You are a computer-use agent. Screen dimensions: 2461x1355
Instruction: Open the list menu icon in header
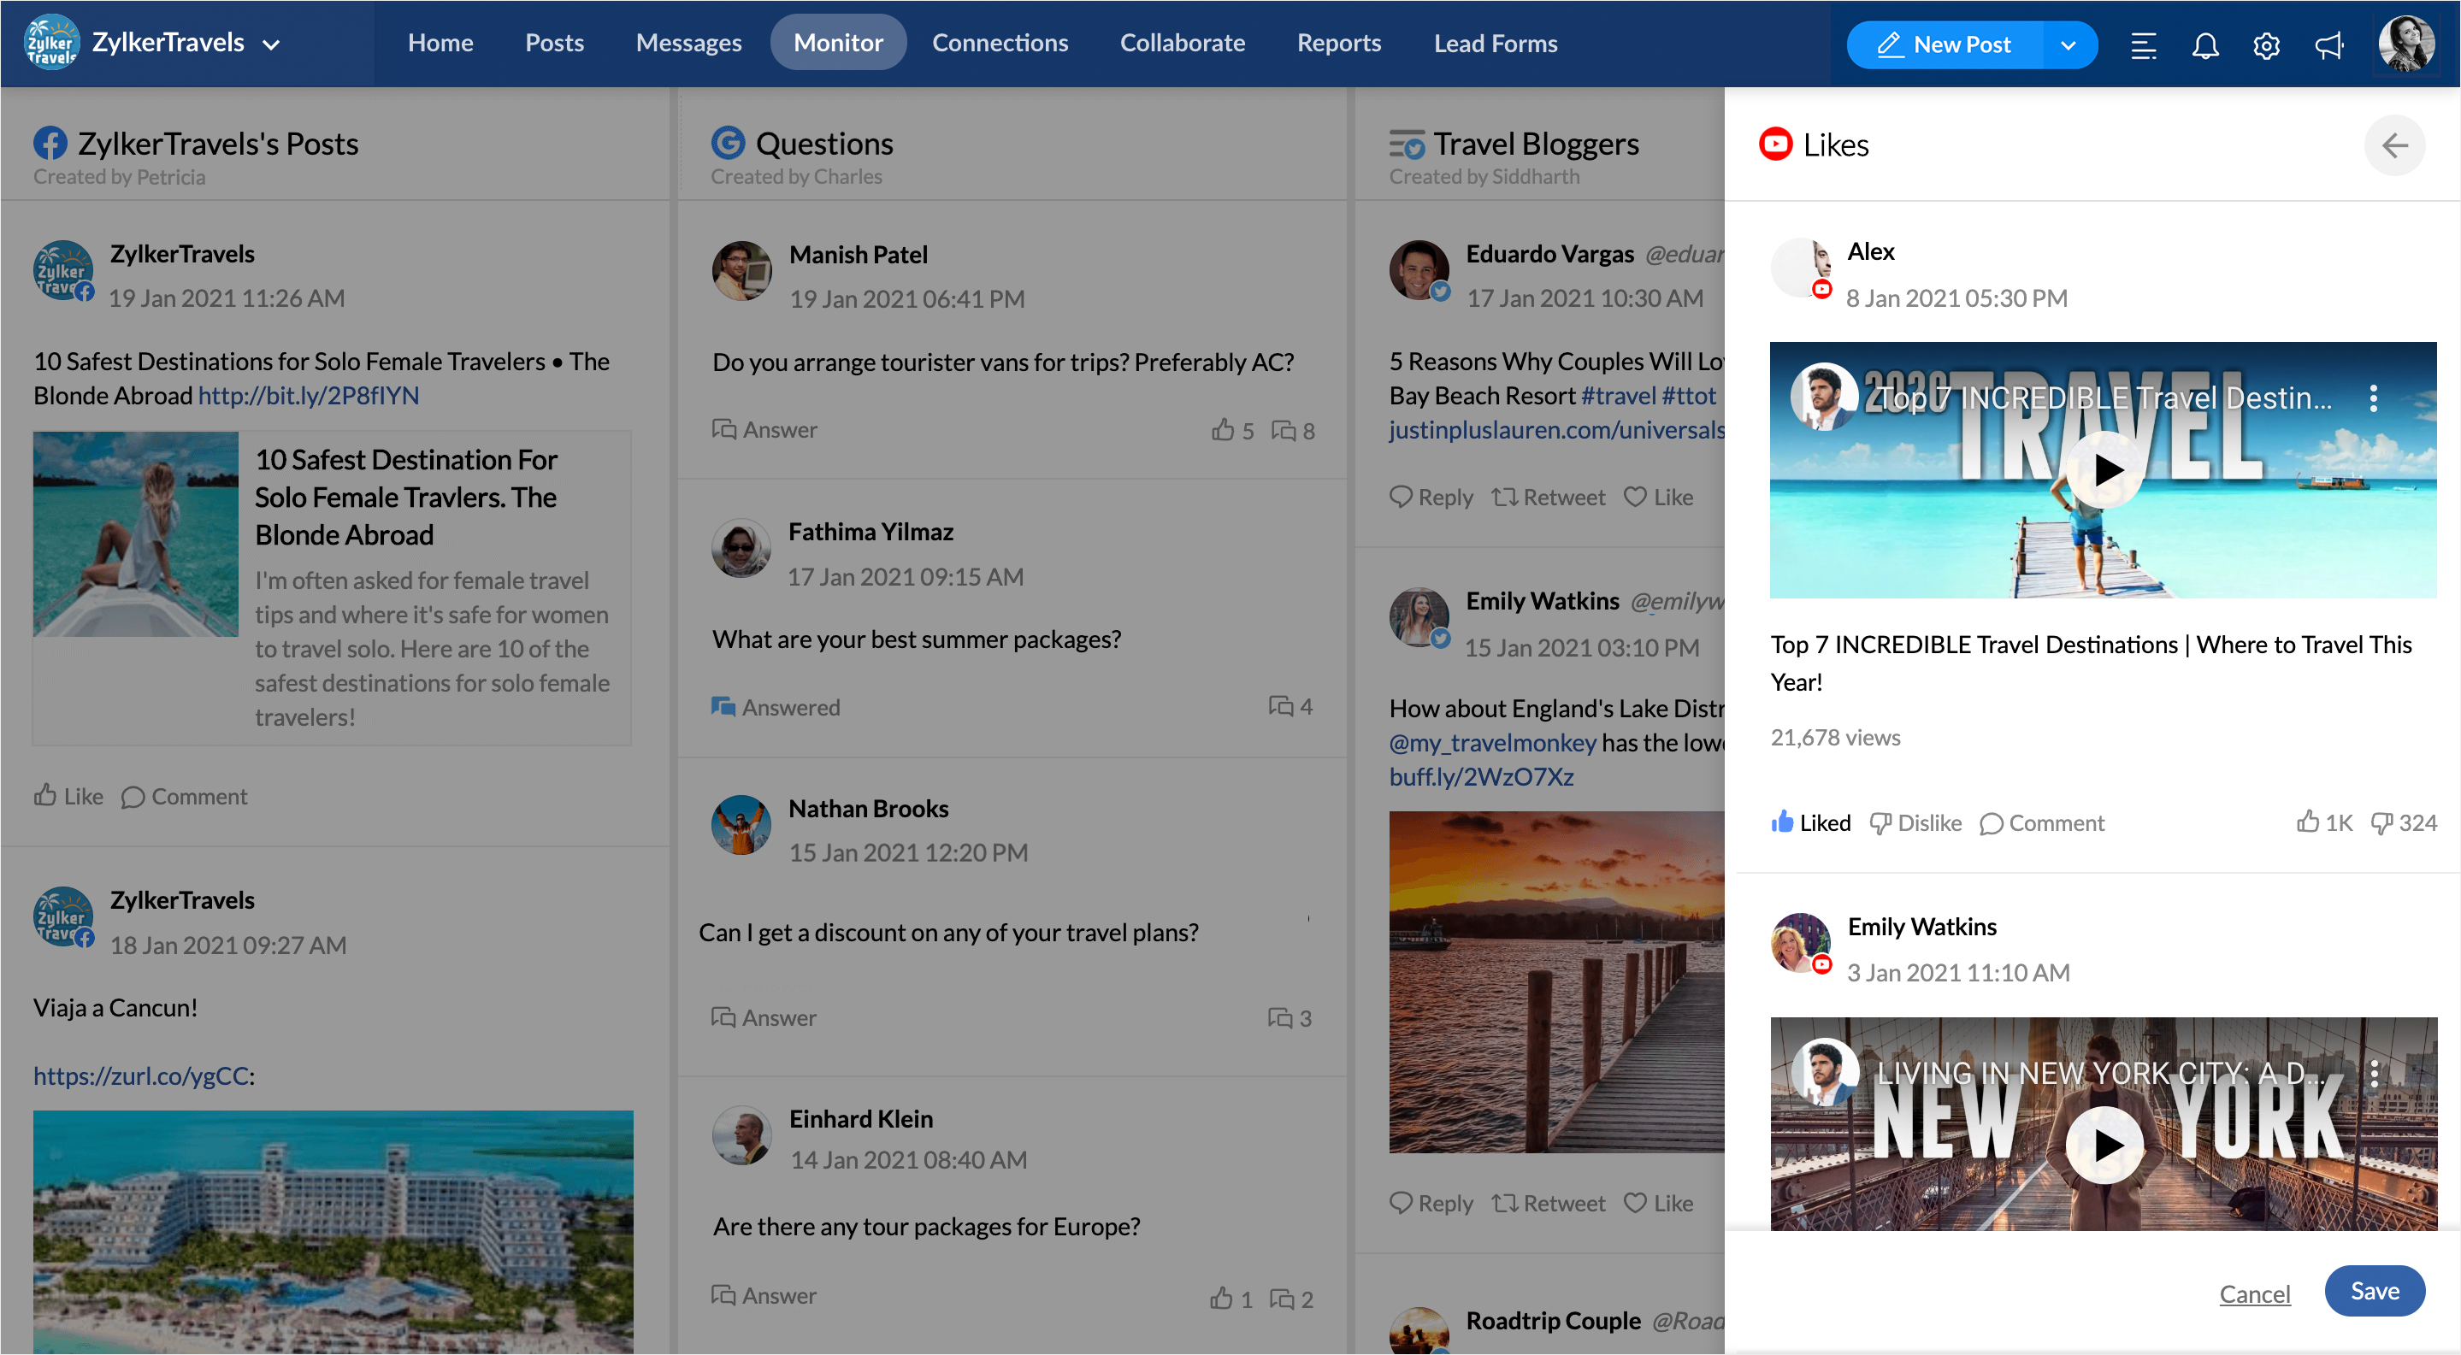[x=2143, y=44]
